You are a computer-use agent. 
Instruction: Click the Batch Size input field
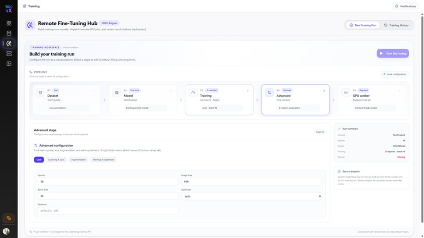point(108,196)
